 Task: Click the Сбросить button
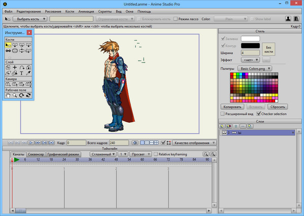[278, 107]
